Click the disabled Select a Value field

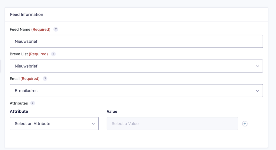[172, 124]
